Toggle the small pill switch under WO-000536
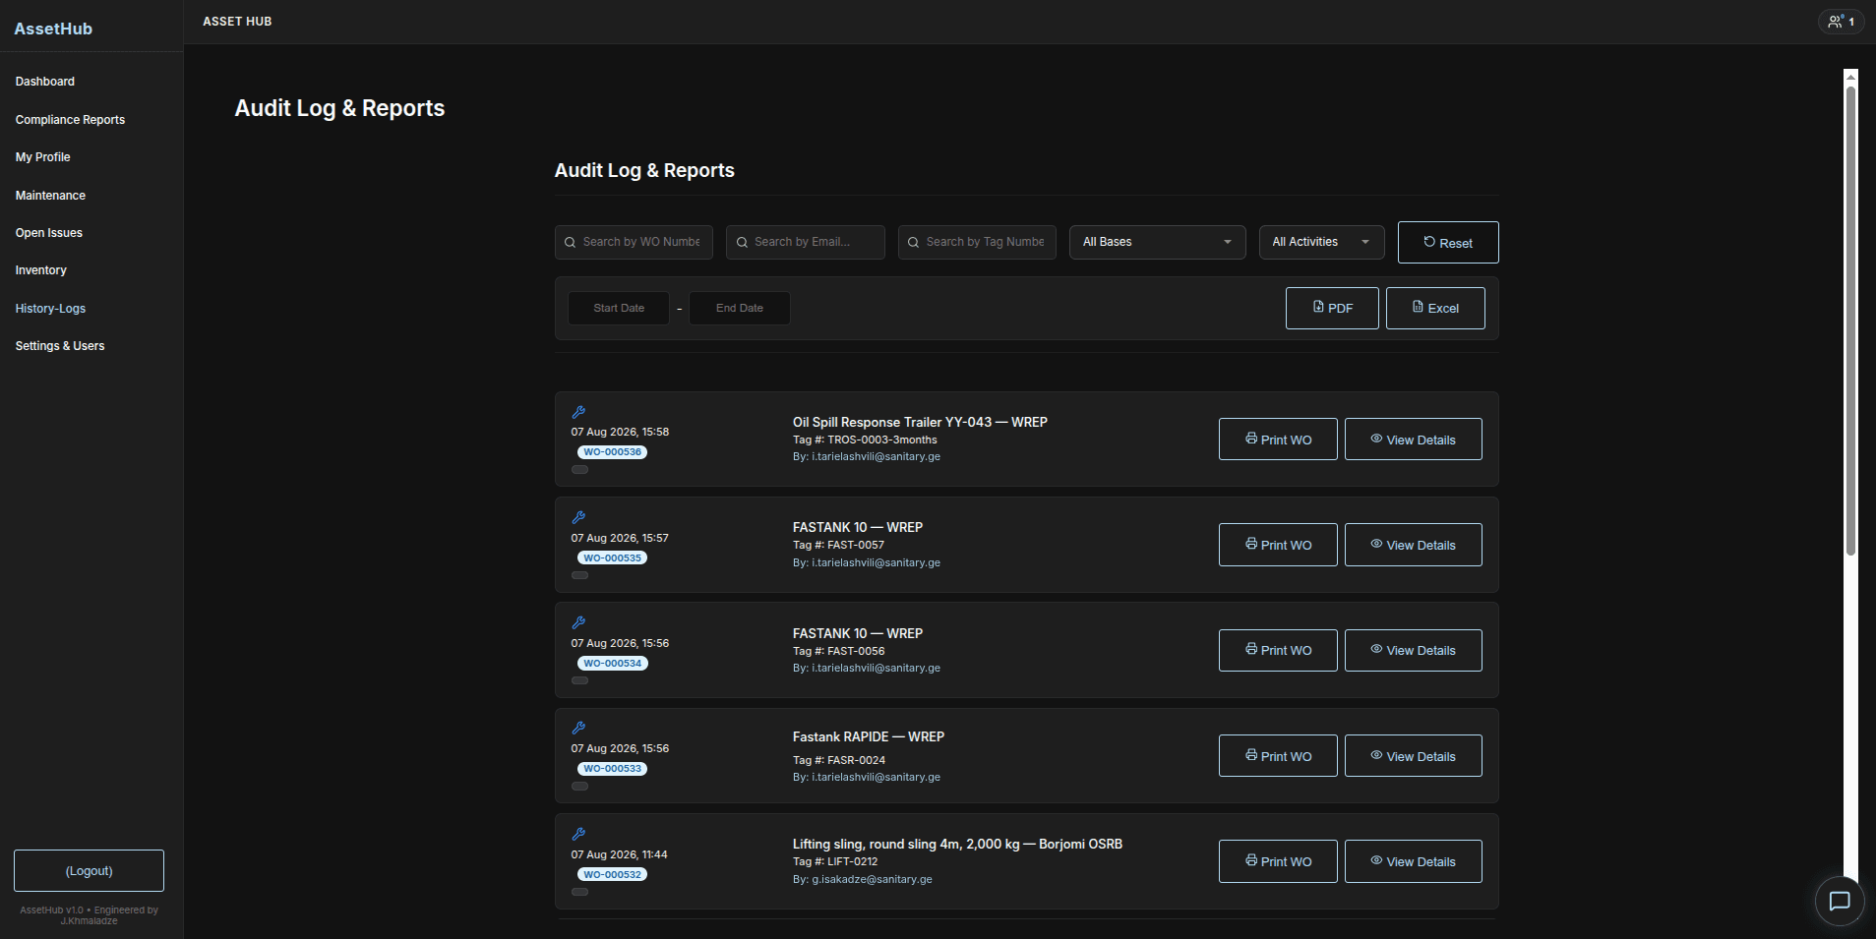Screen dimensions: 1876x939 (580, 470)
